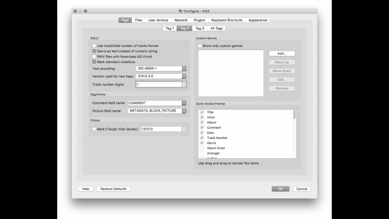Uncheck the Artist quick access frame
389x219 pixels.
[202, 117]
